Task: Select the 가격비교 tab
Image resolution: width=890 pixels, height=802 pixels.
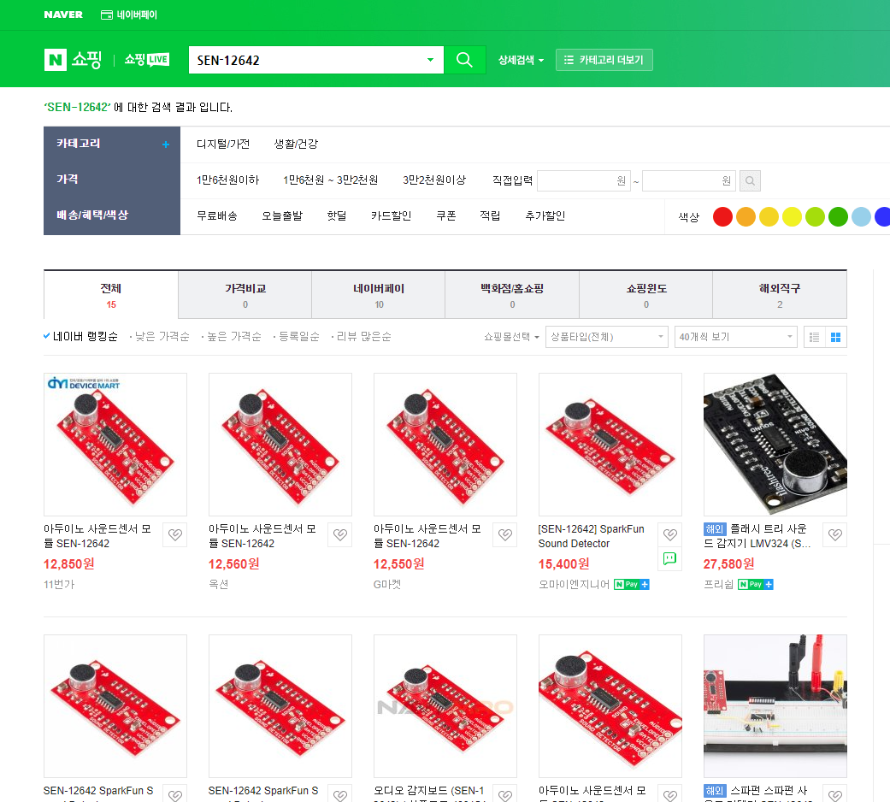Action: (245, 295)
